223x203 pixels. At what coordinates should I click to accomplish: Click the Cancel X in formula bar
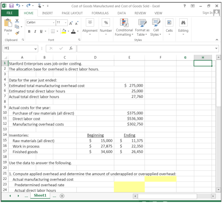51,48
